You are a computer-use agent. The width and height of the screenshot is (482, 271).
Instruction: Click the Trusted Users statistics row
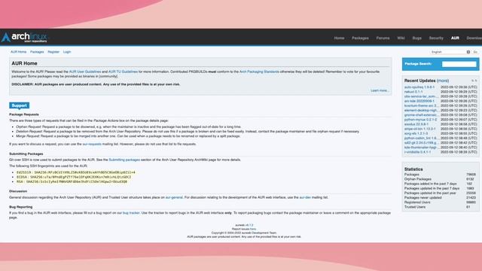click(x=440, y=207)
